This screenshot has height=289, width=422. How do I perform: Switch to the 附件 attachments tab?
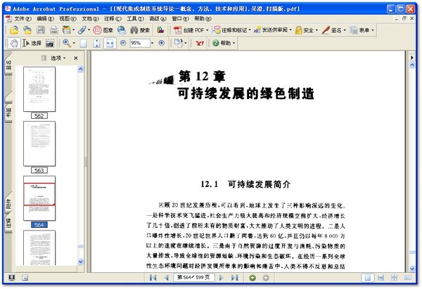pyautogui.click(x=8, y=204)
